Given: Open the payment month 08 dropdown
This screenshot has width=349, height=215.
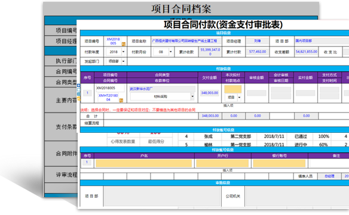Looking at the screenshot, I should [170, 52].
